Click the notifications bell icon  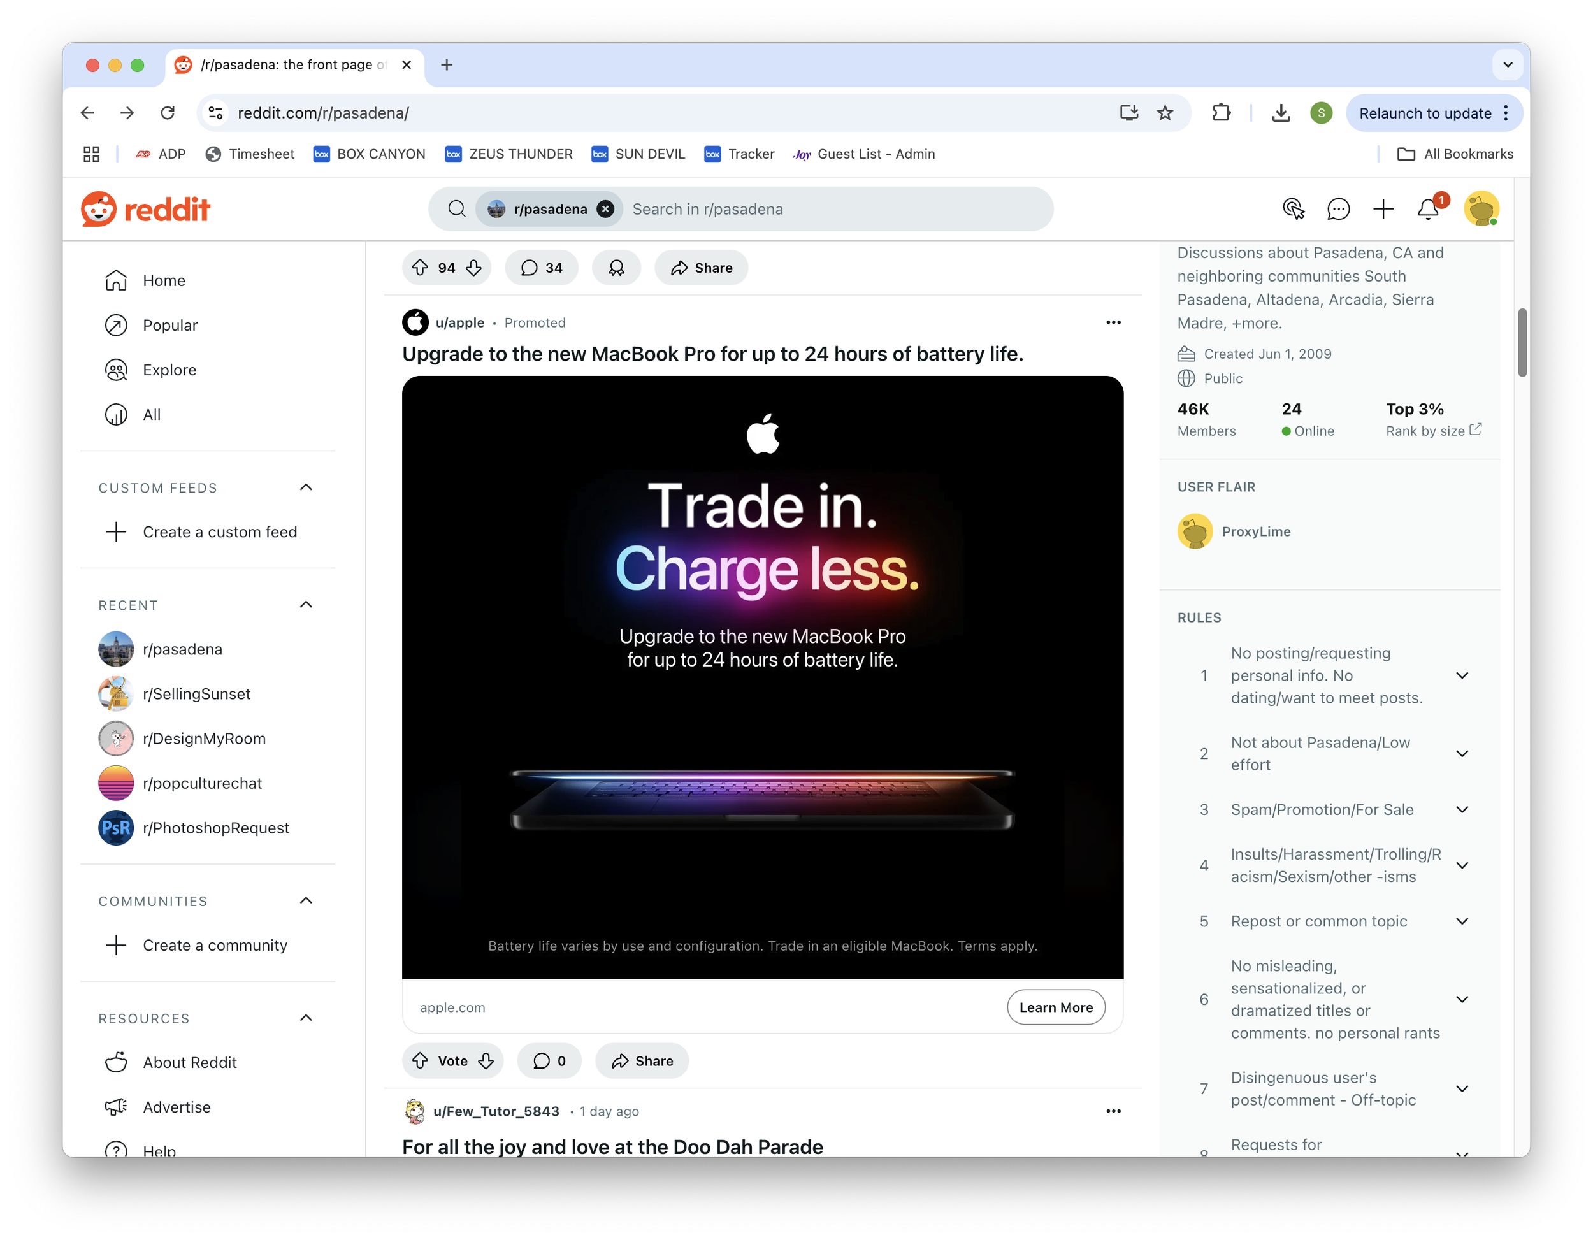pos(1428,210)
